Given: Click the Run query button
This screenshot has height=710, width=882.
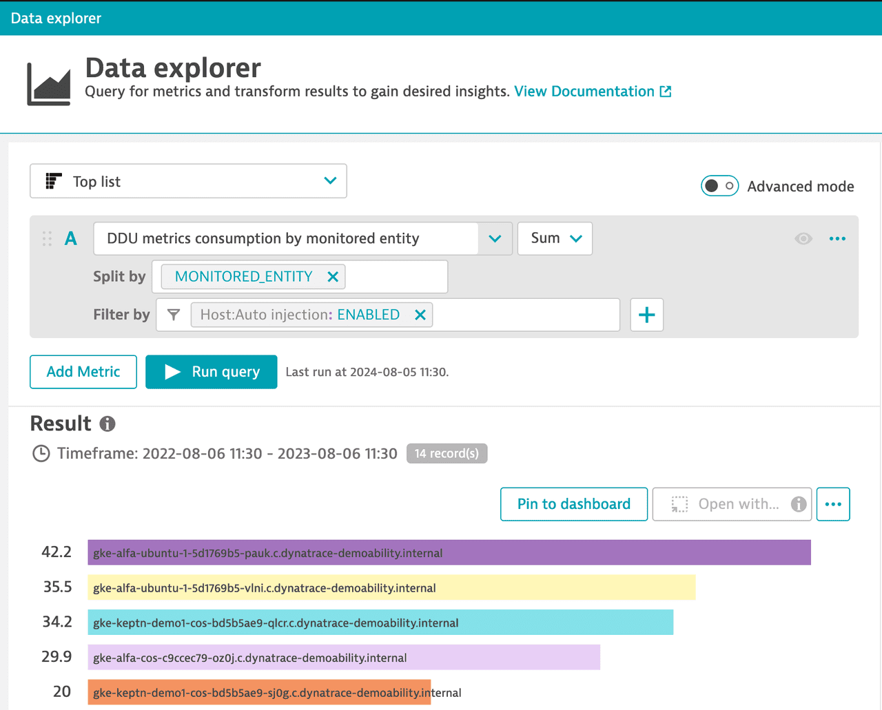Looking at the screenshot, I should (212, 372).
